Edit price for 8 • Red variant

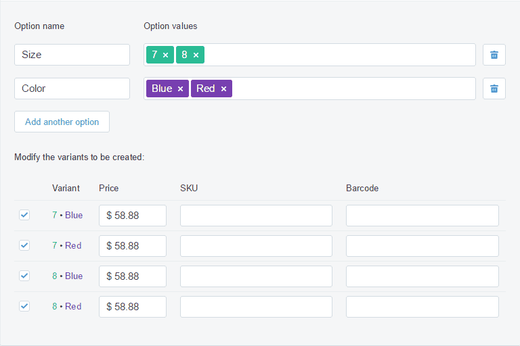(x=133, y=307)
